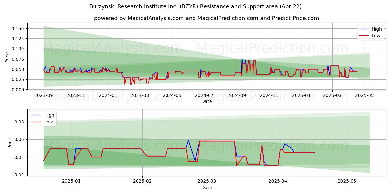Click the '0.100' y-axis tick label
Screen dimensions: 391x195
pos(18,49)
